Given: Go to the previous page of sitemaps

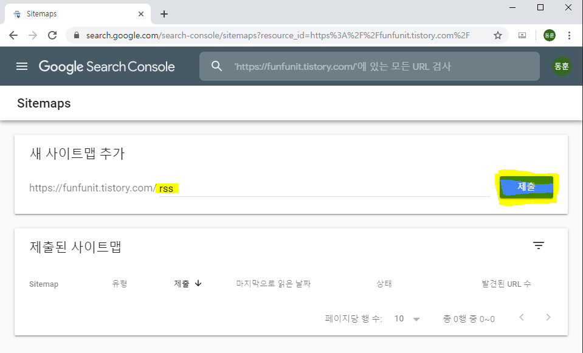Looking at the screenshot, I should tap(522, 317).
